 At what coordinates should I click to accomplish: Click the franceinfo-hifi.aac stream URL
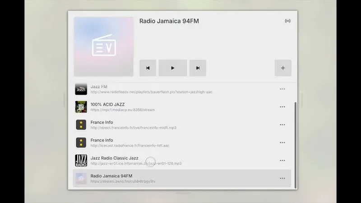[x=130, y=145]
